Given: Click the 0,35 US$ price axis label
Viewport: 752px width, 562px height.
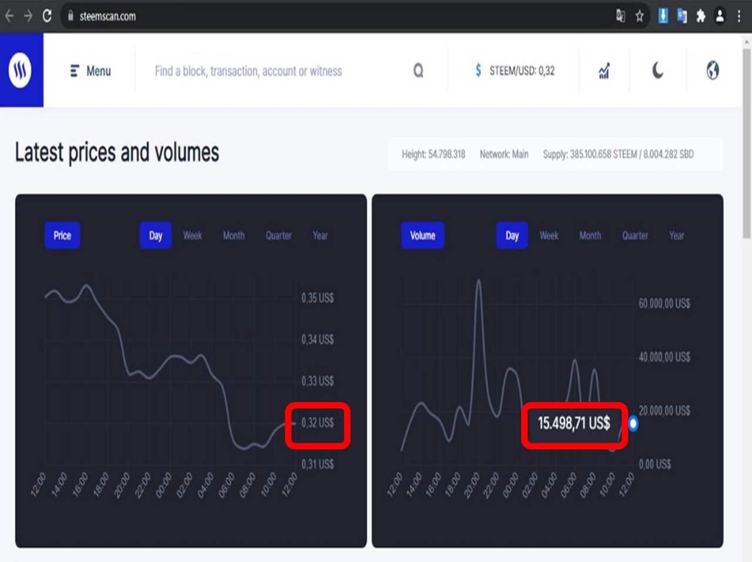Looking at the screenshot, I should point(318,298).
